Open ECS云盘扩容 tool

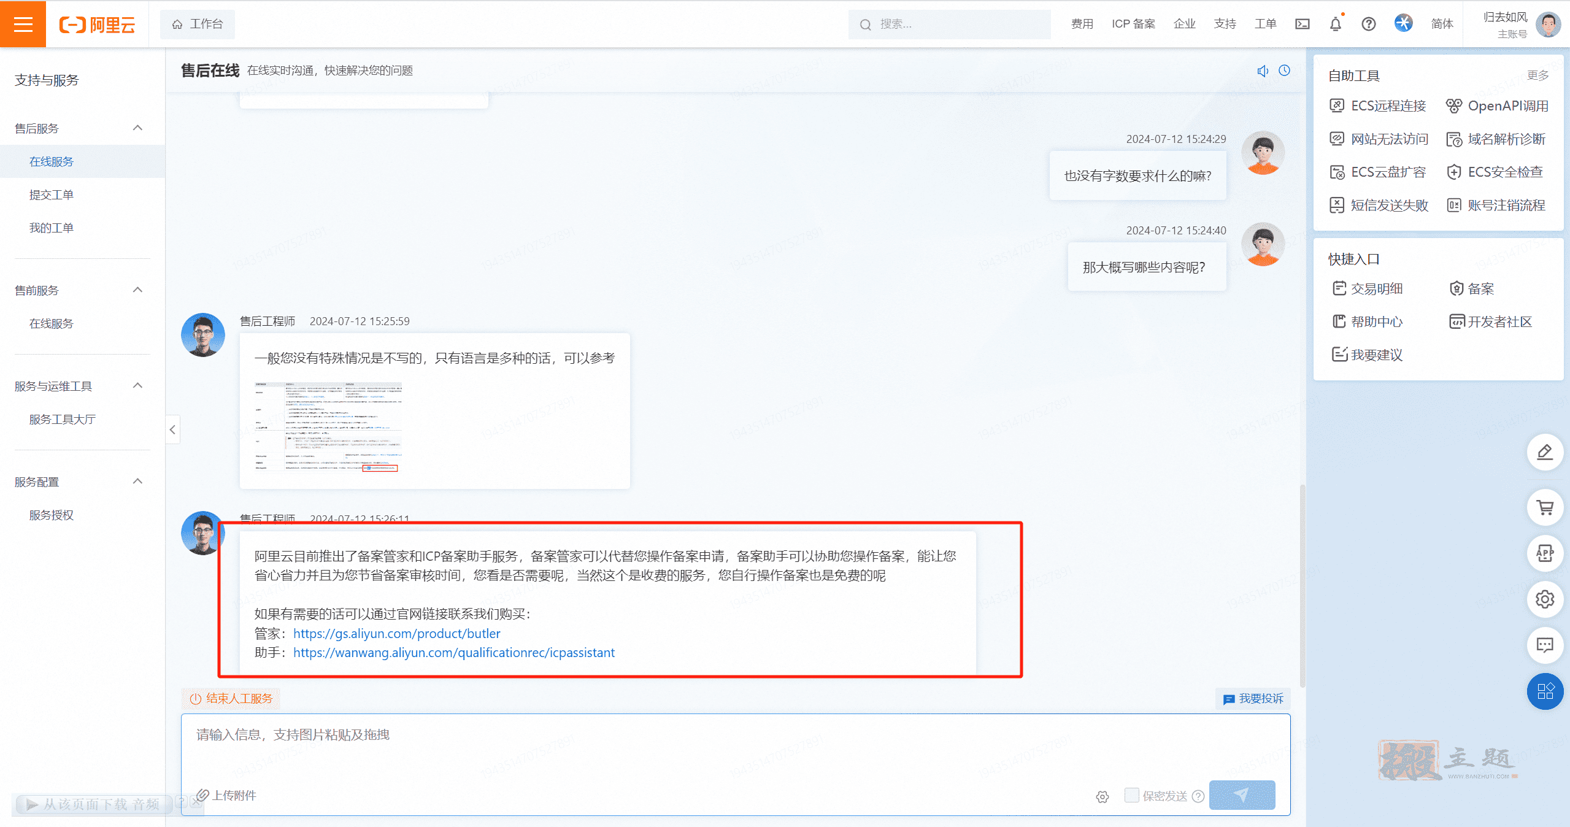click(x=1378, y=172)
